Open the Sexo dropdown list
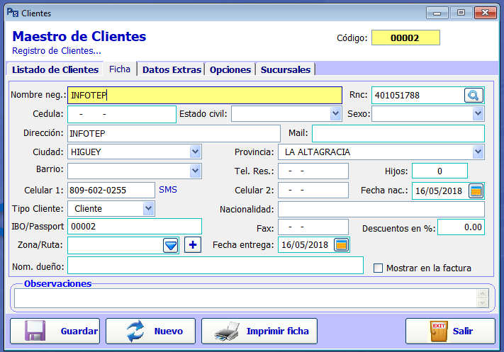504x352 pixels. pos(478,114)
